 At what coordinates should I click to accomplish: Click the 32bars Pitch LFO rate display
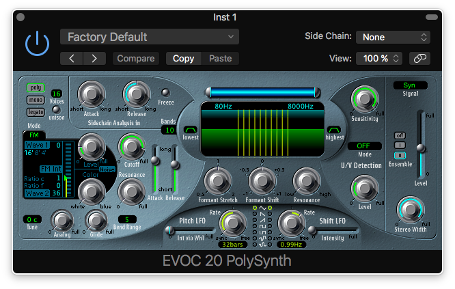(x=232, y=245)
